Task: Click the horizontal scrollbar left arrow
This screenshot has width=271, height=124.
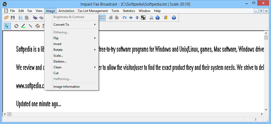Action: [5, 114]
